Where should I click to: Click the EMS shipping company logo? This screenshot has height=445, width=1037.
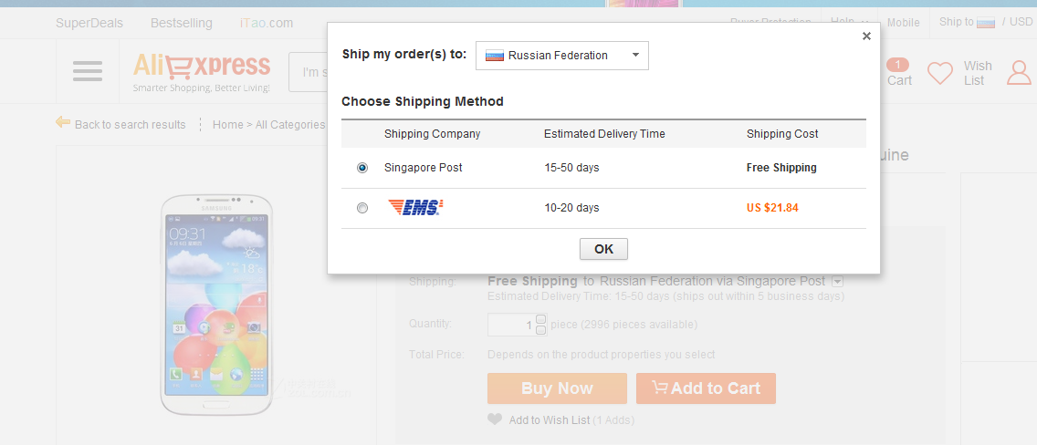pyautogui.click(x=415, y=207)
